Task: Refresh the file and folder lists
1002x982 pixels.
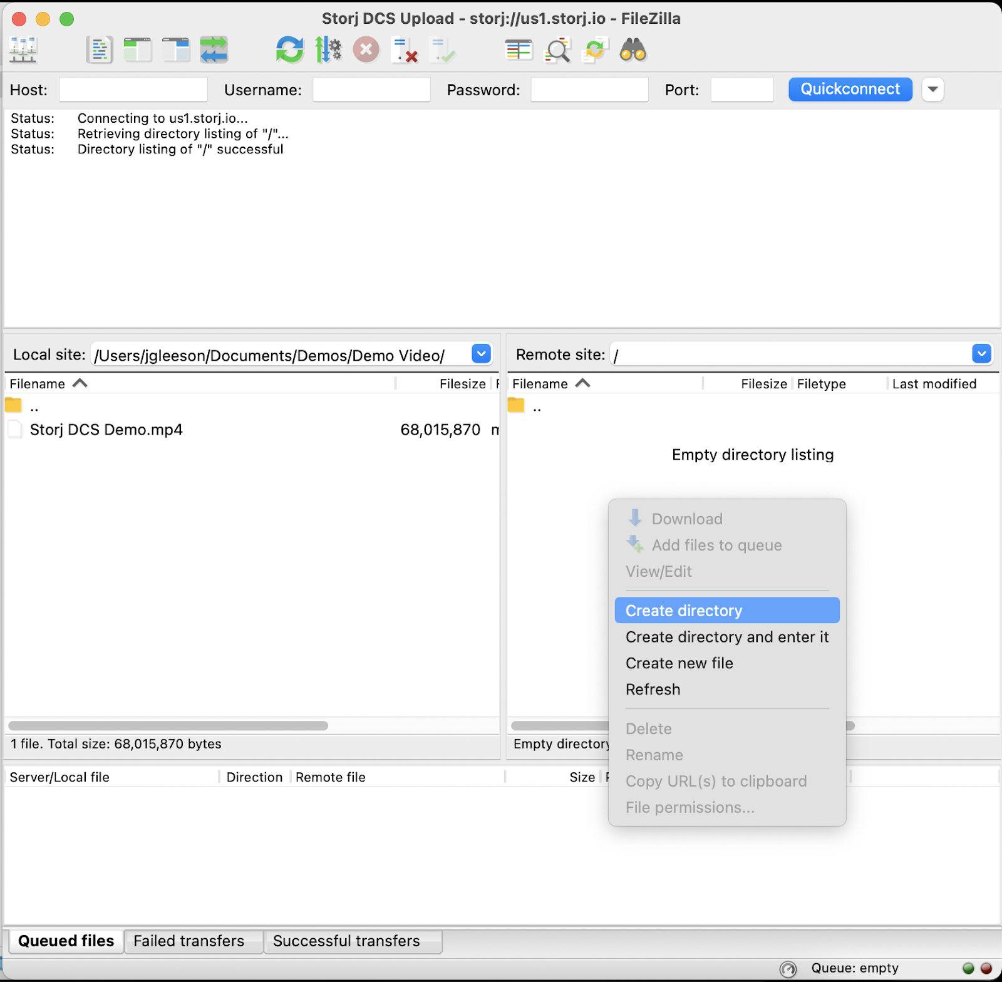Action: pos(290,50)
